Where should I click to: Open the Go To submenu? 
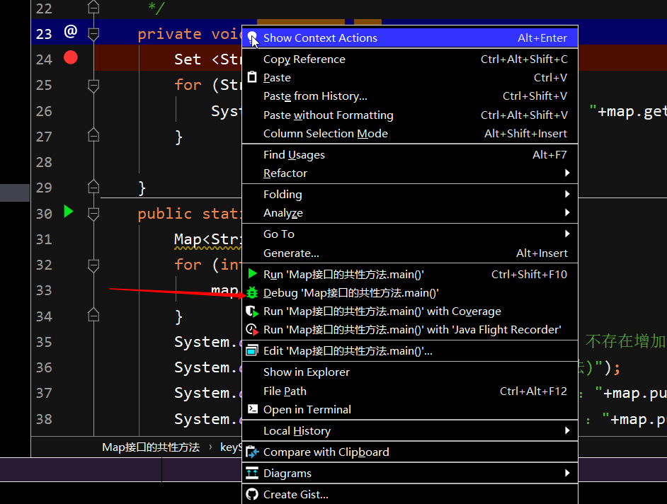(410, 234)
